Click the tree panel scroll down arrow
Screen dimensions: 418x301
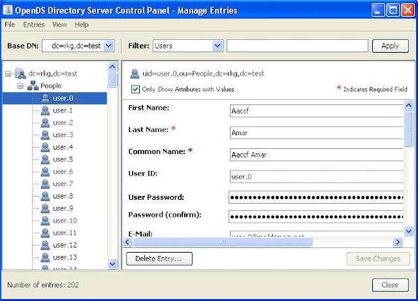(x=112, y=264)
